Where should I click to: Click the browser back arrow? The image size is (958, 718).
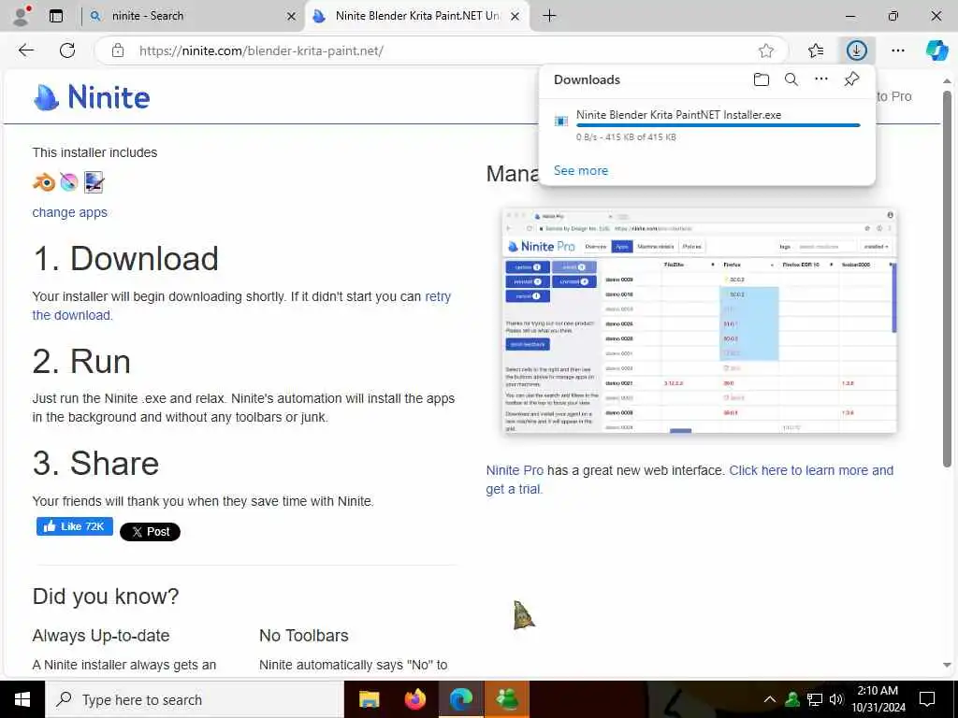[26, 50]
